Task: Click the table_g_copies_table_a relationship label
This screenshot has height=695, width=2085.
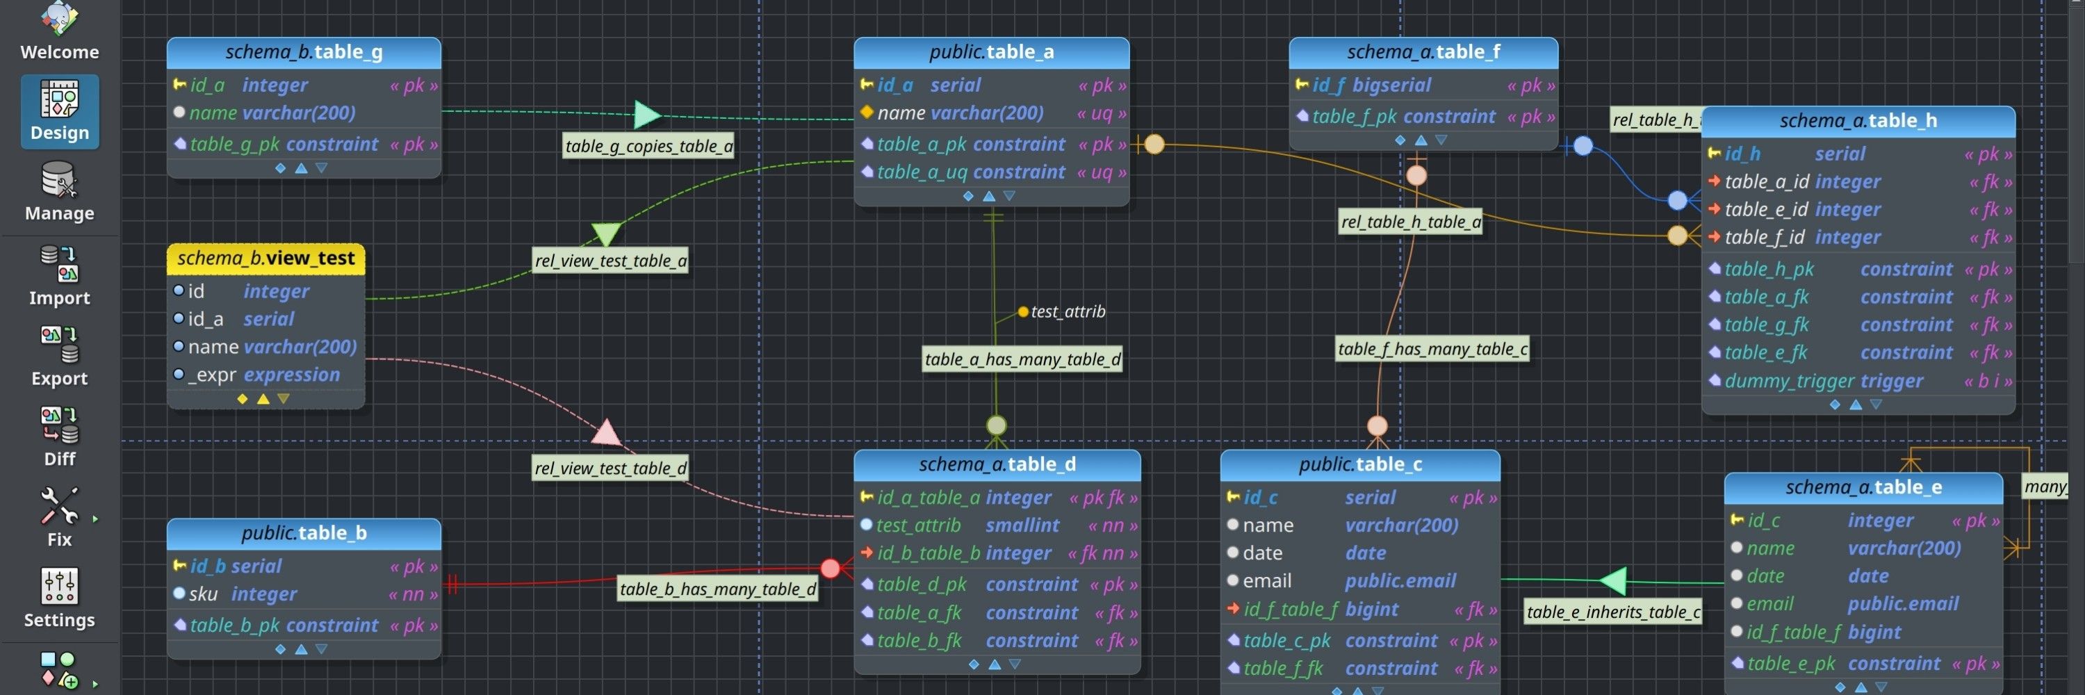Action: [x=648, y=147]
